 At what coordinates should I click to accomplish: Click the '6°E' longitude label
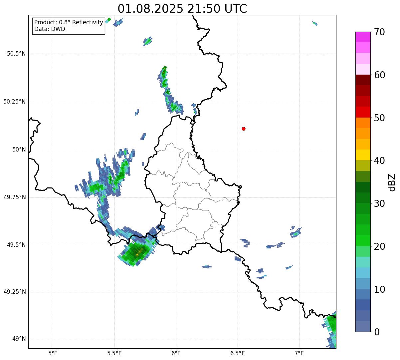pos(176,353)
